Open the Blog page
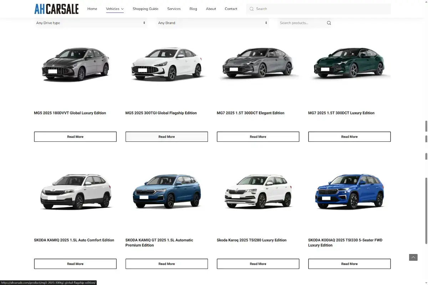428x285 pixels. pos(193,9)
